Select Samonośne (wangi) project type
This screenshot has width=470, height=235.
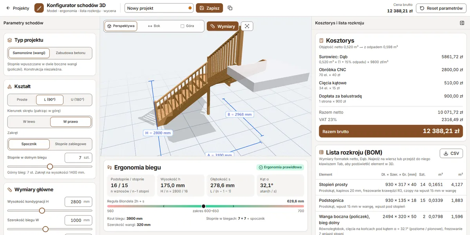tap(29, 53)
